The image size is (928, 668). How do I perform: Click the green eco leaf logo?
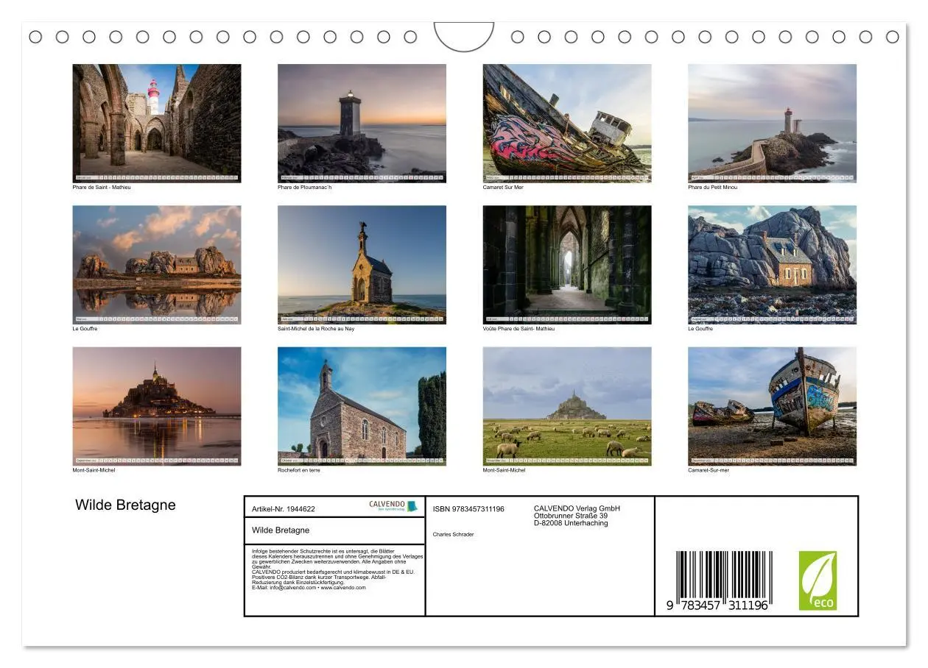coord(818,580)
